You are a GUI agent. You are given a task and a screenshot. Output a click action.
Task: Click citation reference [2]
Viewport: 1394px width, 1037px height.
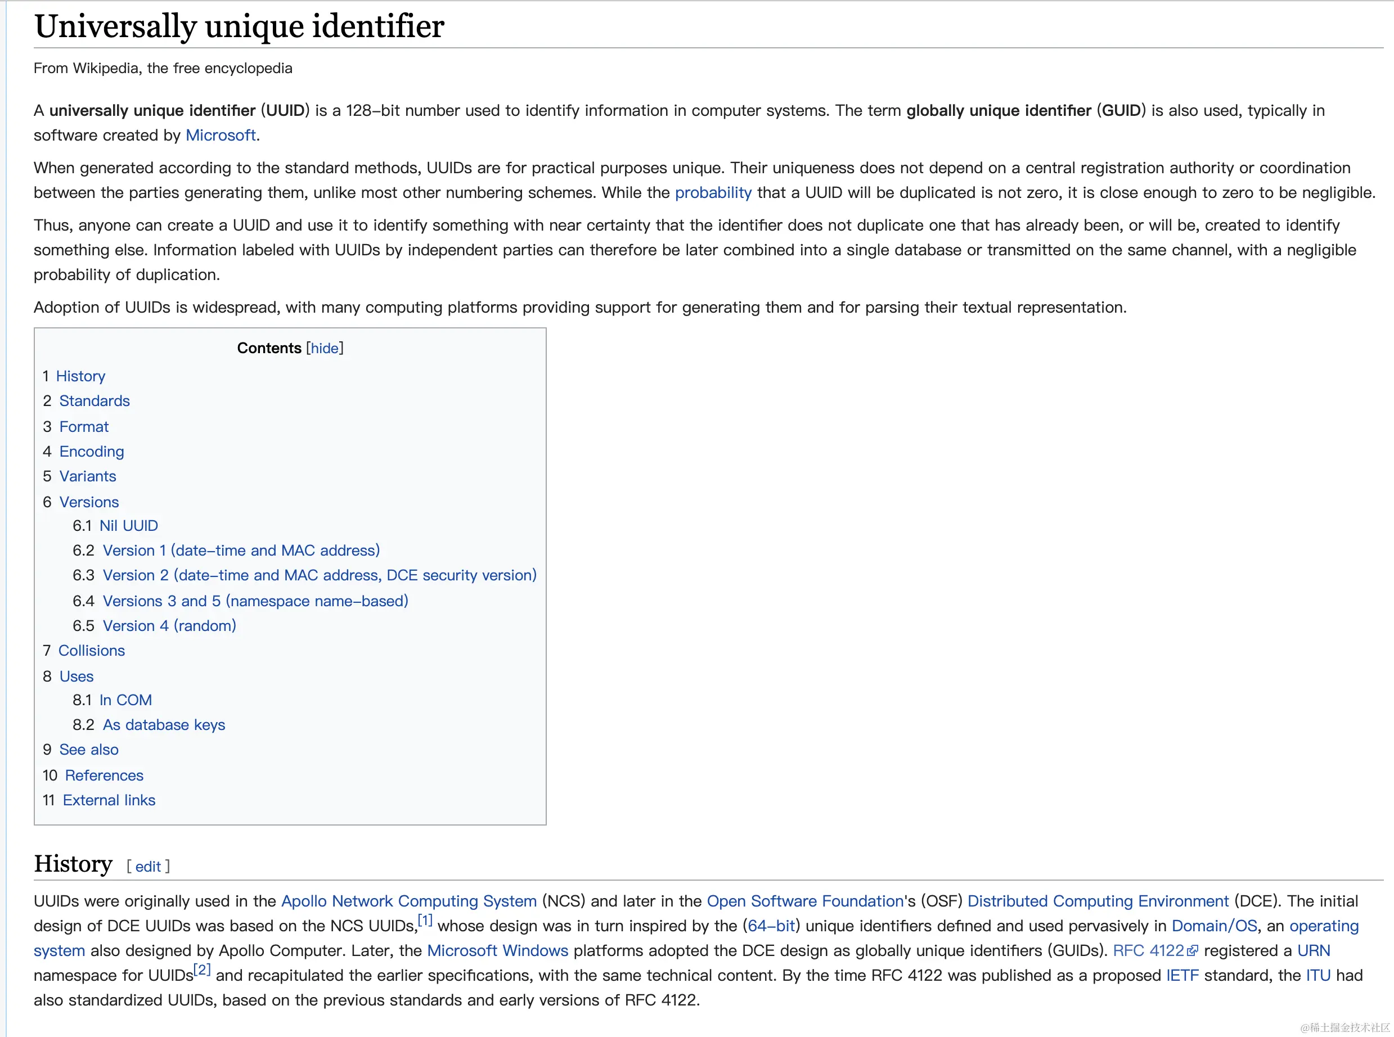pyautogui.click(x=201, y=970)
